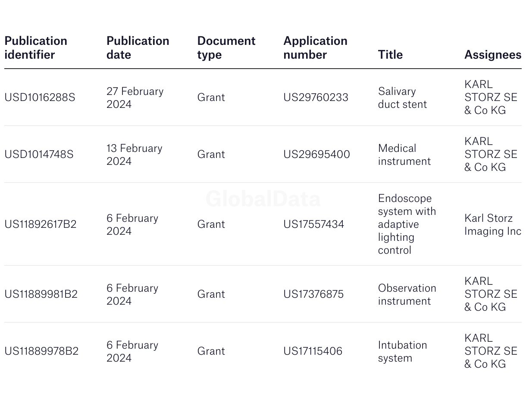Click the 13 February 2024 date cell
This screenshot has width=526, height=397.
(x=134, y=154)
